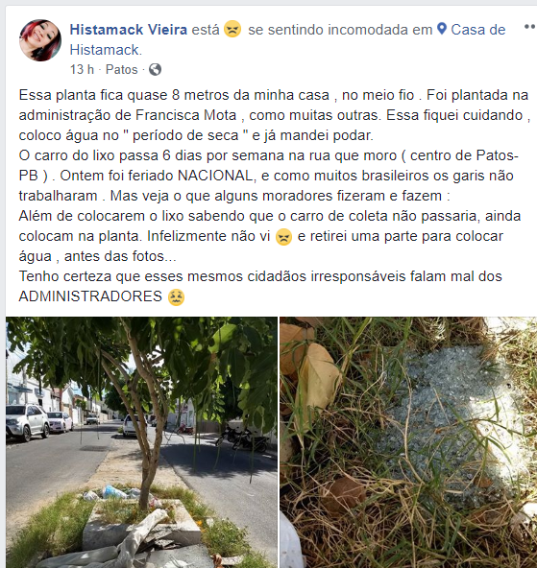Screen dimensions: 537x568
Task: Click the annoyed feeling emoji in header
Action: coord(232,29)
